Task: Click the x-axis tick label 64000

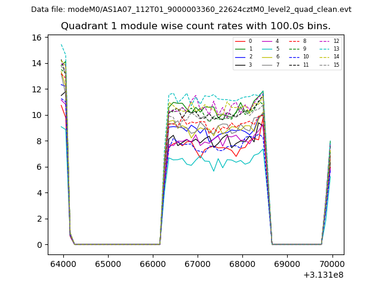Action: pos(62,262)
